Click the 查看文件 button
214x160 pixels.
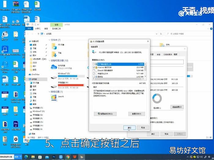(x=136, y=114)
